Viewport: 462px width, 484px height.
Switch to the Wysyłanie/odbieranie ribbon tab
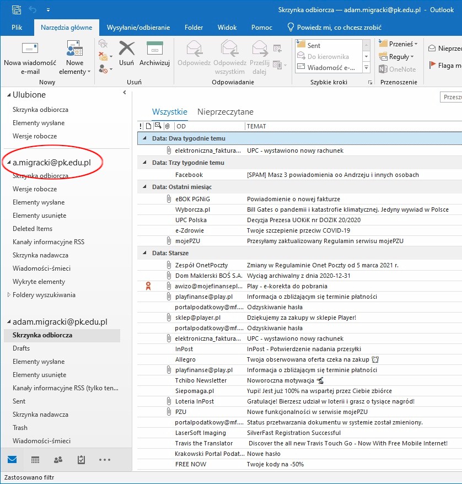(x=138, y=28)
